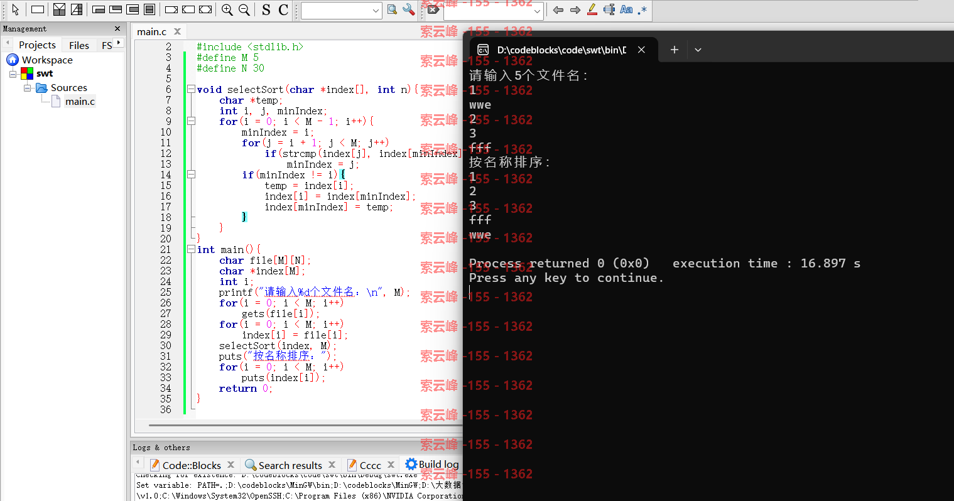Viewport: 954px width, 501px height.
Task: Switch to the FS tab in Management
Action: pos(107,45)
